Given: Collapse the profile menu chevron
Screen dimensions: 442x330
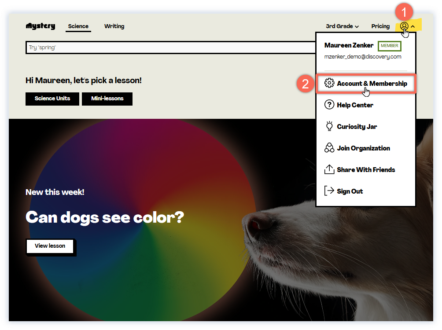Looking at the screenshot, I should [x=413, y=26].
